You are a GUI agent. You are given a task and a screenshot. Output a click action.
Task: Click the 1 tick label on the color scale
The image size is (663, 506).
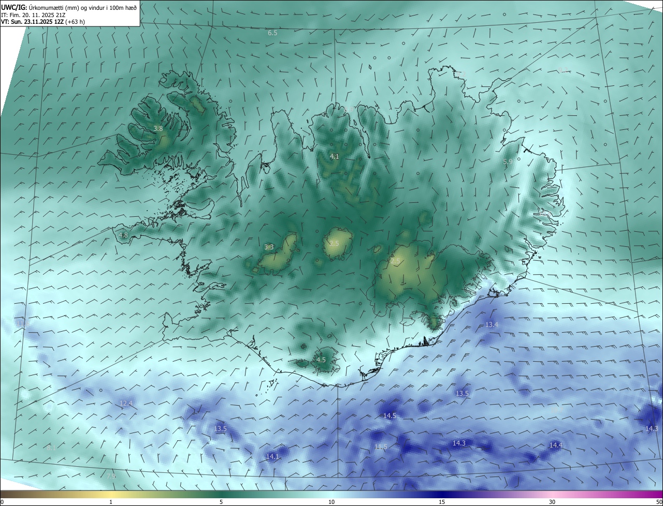click(x=111, y=502)
